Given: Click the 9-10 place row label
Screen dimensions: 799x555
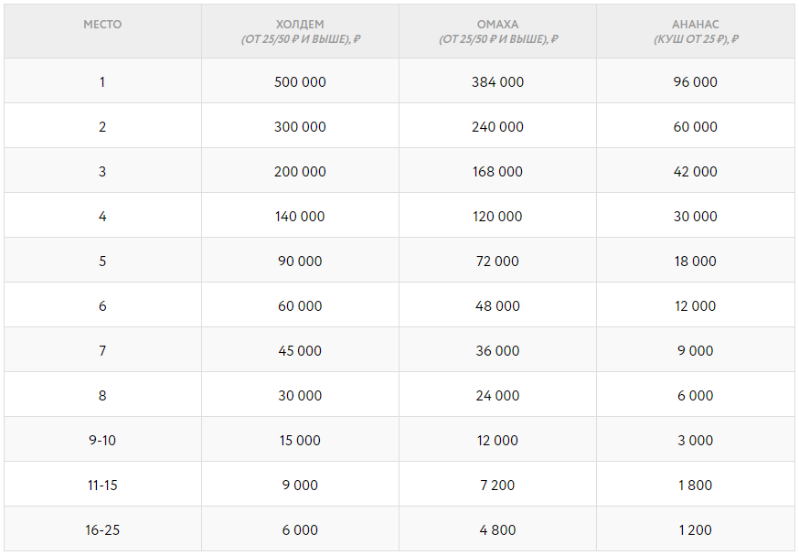Looking at the screenshot, I should pyautogui.click(x=102, y=441).
